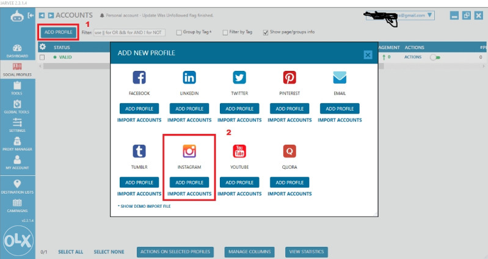Import YouTube accounts
This screenshot has width=488, height=259.
pos(239,194)
